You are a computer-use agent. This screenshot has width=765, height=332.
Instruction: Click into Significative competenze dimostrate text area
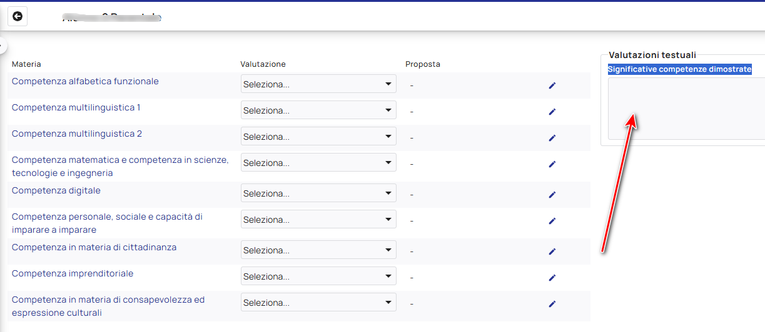click(686, 108)
